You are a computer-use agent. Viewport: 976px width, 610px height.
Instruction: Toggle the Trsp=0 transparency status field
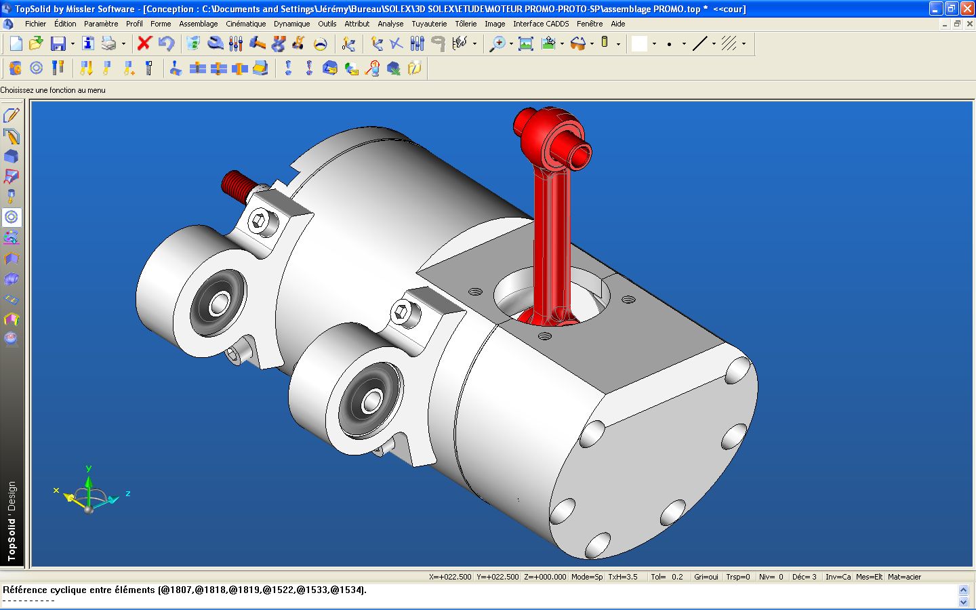(737, 577)
